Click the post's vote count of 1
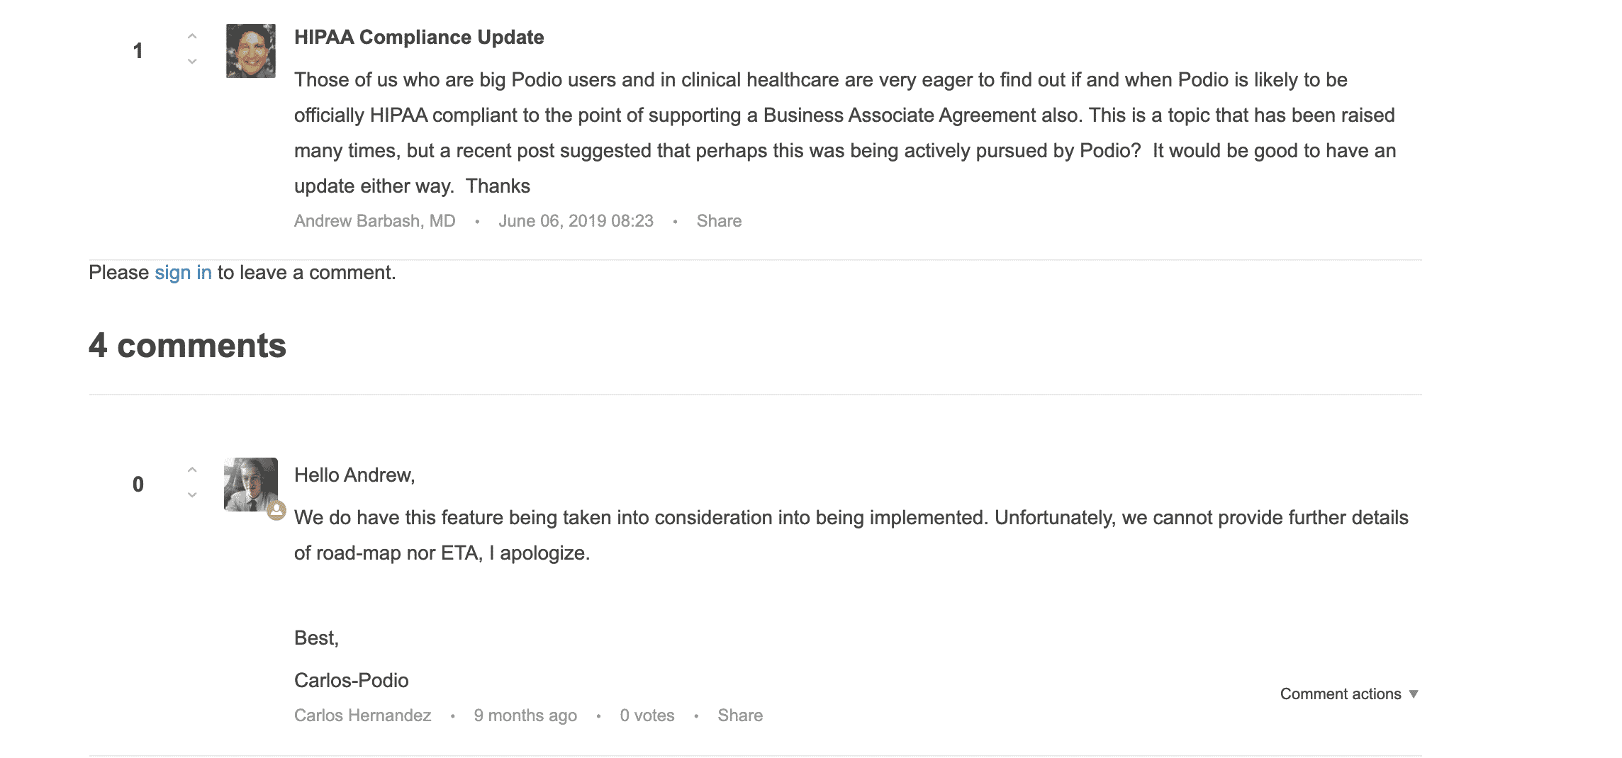 point(138,51)
